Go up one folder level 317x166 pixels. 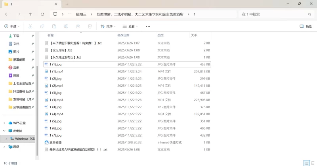[31, 14]
